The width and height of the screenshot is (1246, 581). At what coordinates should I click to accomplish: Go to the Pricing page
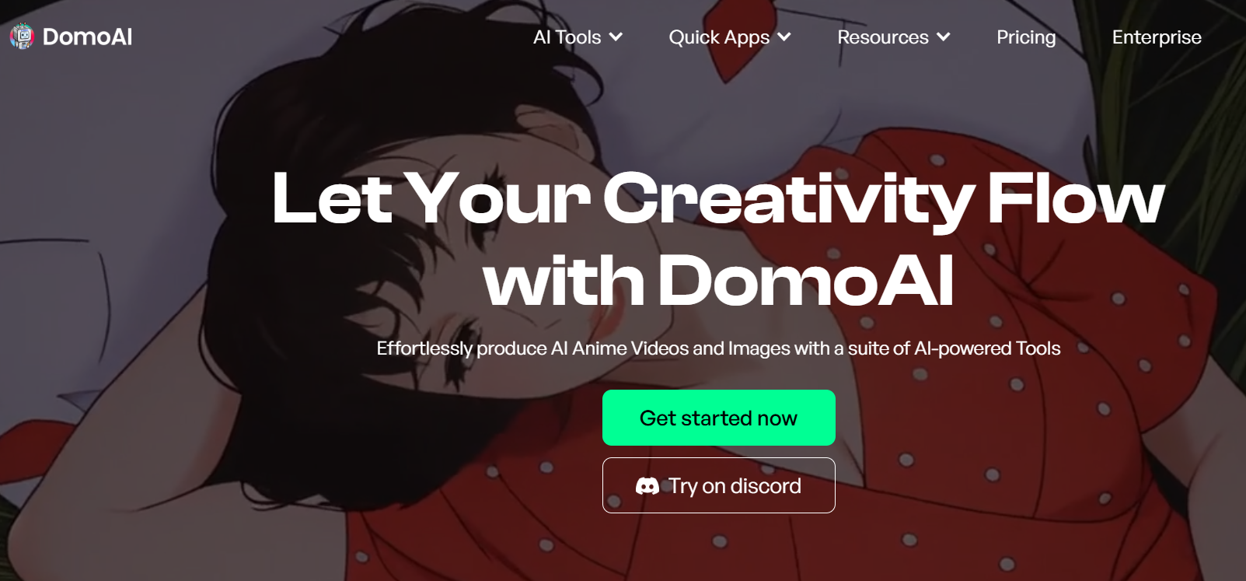tap(1026, 37)
